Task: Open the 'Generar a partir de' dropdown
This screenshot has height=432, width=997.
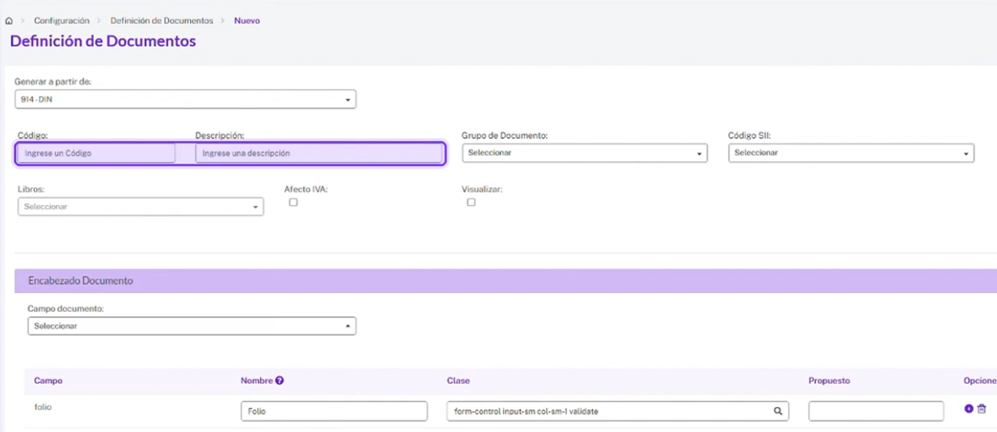Action: [185, 99]
